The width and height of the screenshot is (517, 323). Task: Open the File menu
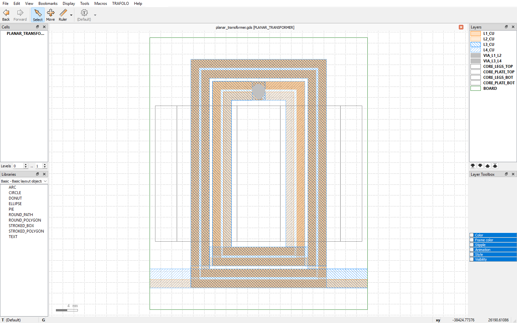pyautogui.click(x=5, y=4)
